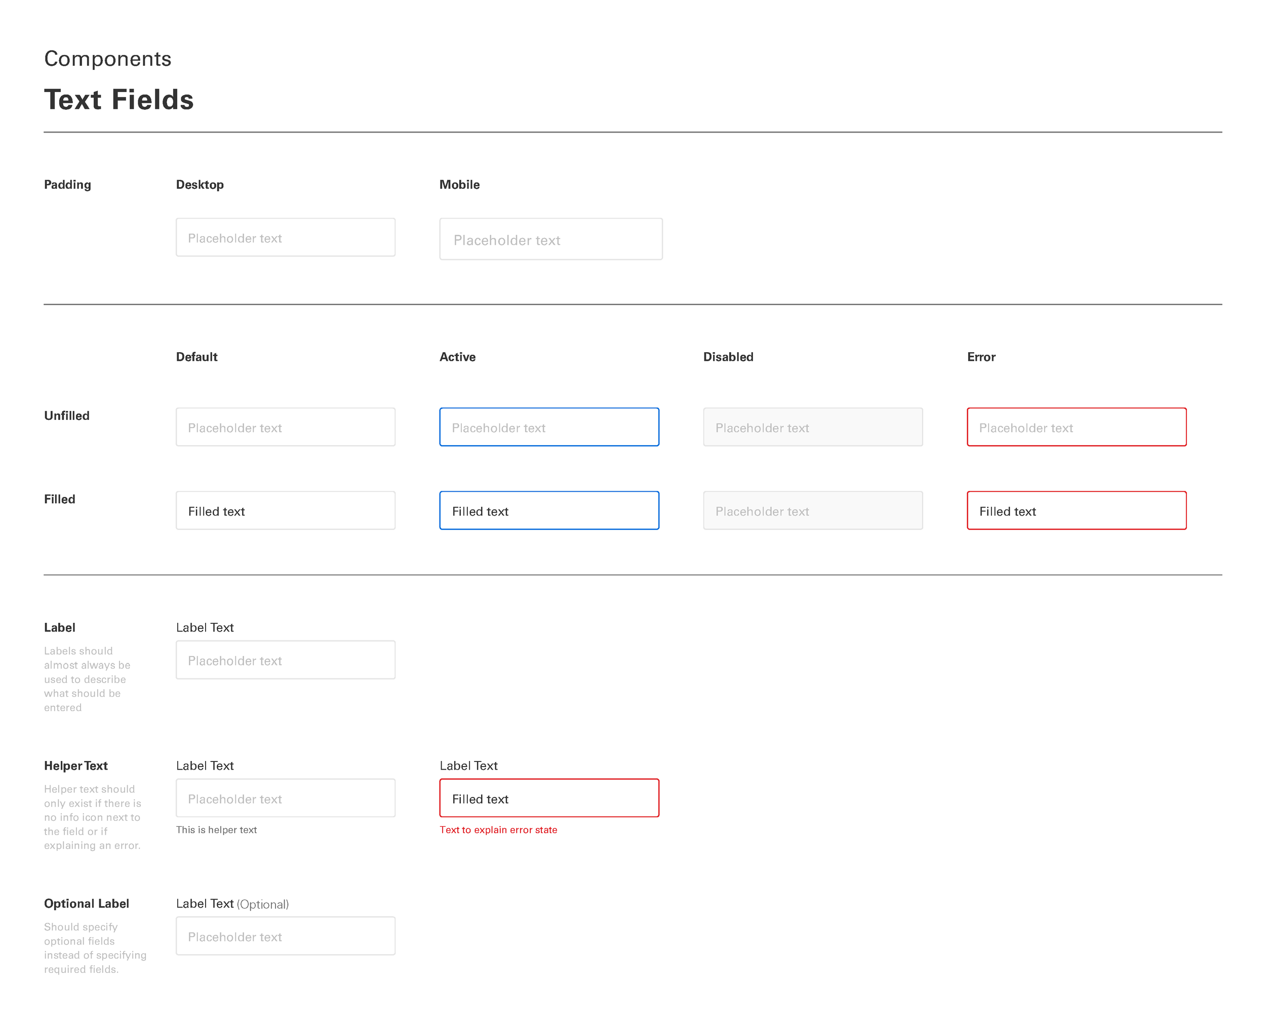Click the red error state explanation text
This screenshot has width=1266, height=1019.
pos(498,830)
